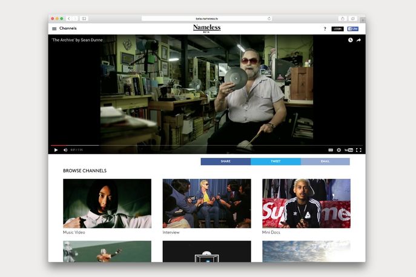Open the Channels hamburger menu
The height and width of the screenshot is (277, 416).
[54, 28]
